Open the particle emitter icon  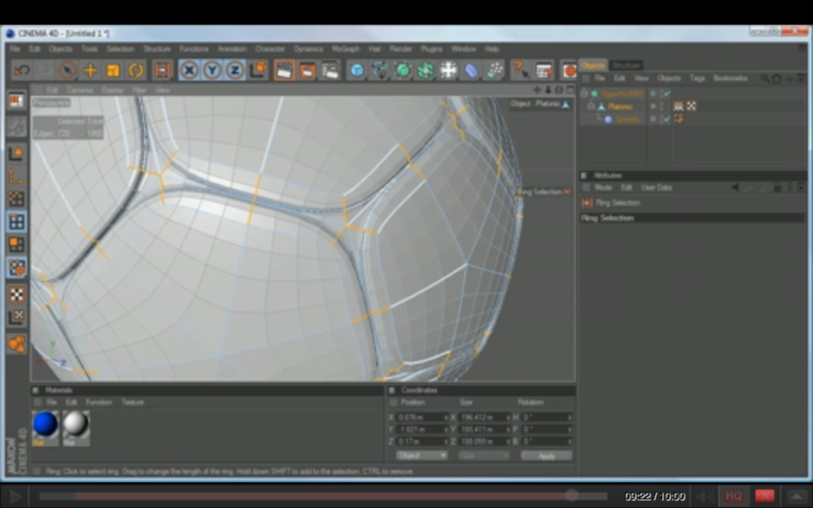coord(494,70)
